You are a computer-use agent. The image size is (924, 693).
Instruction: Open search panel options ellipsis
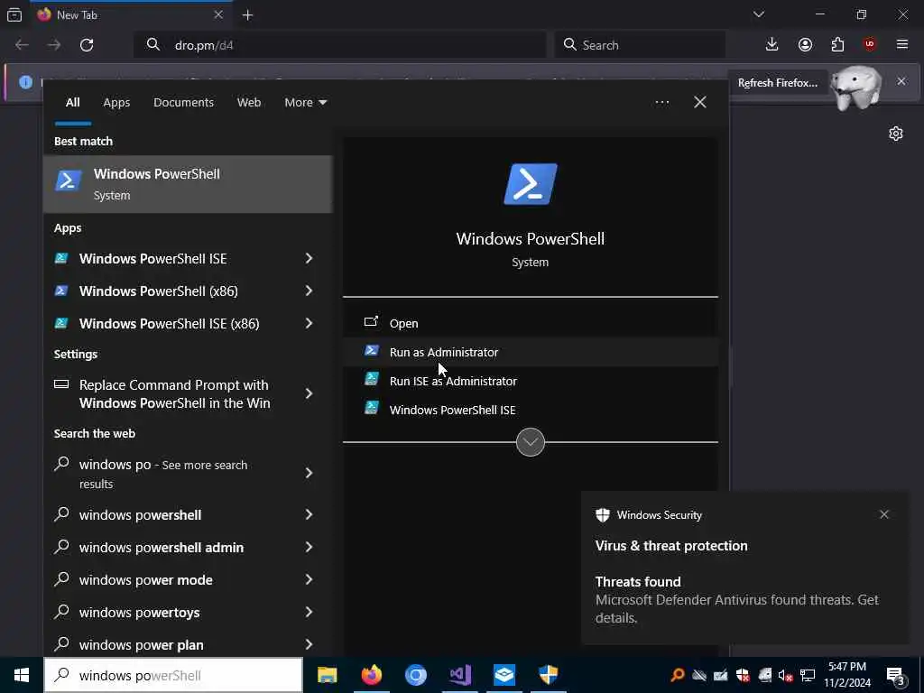[x=661, y=103]
